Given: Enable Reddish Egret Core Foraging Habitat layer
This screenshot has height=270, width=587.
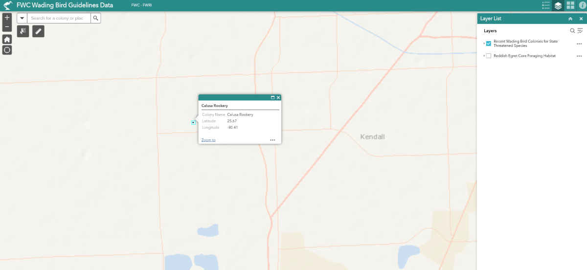Looking at the screenshot, I should [x=489, y=56].
